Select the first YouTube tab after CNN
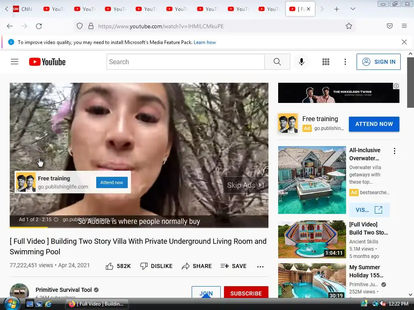The width and height of the screenshot is (414, 310). [54, 9]
